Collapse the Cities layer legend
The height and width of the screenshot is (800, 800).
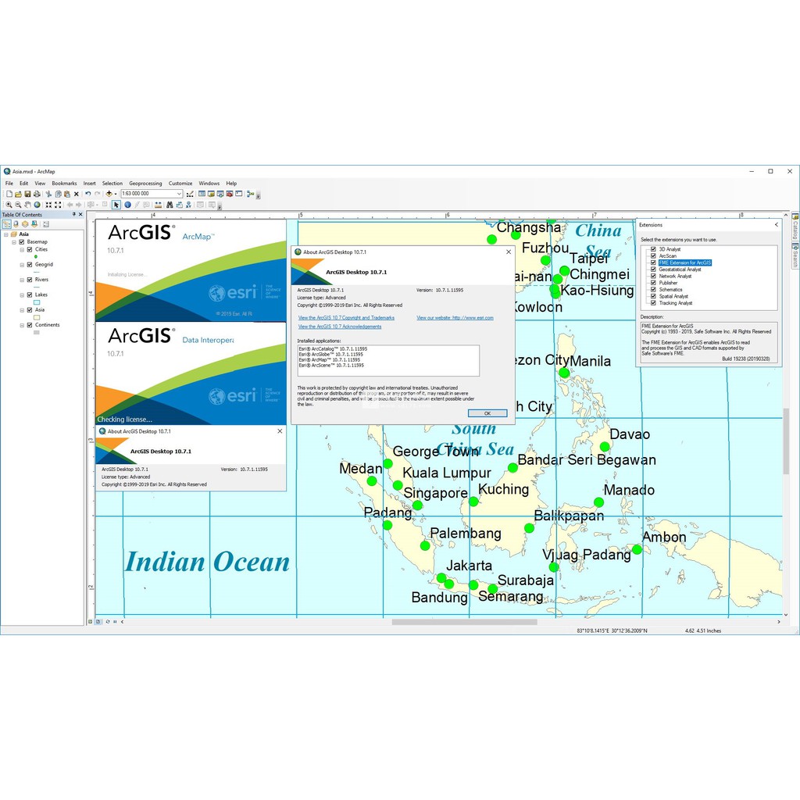click(22, 249)
